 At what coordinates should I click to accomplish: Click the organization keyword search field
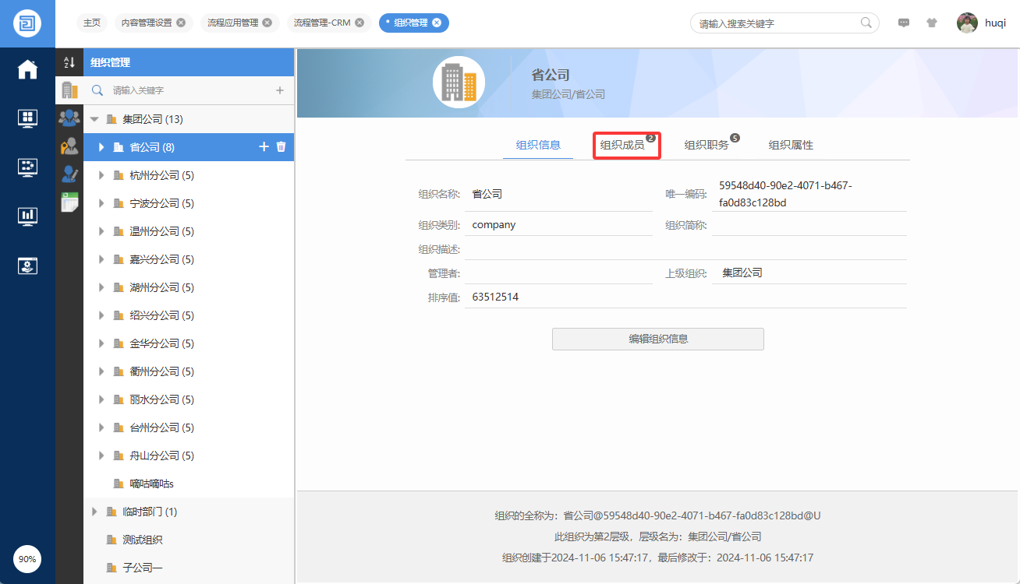coord(187,90)
